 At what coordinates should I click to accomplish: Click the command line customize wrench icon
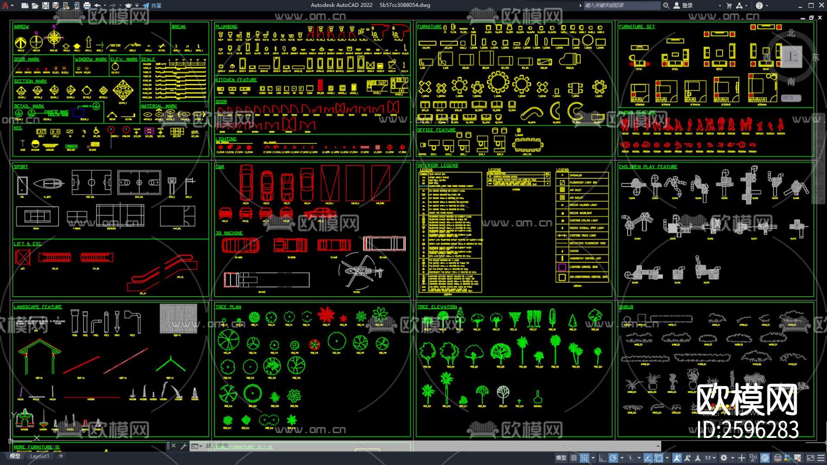pos(184,446)
